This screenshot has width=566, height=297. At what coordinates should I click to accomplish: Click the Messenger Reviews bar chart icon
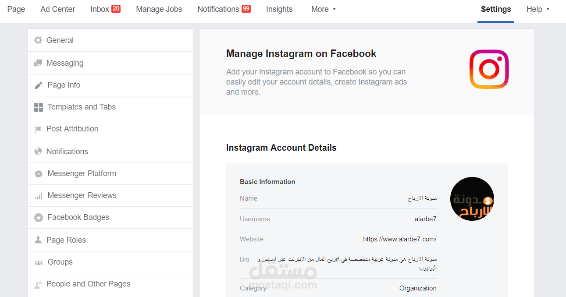(39, 195)
